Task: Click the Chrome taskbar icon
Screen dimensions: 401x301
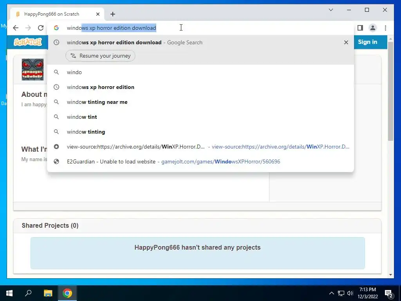Action: point(67,293)
